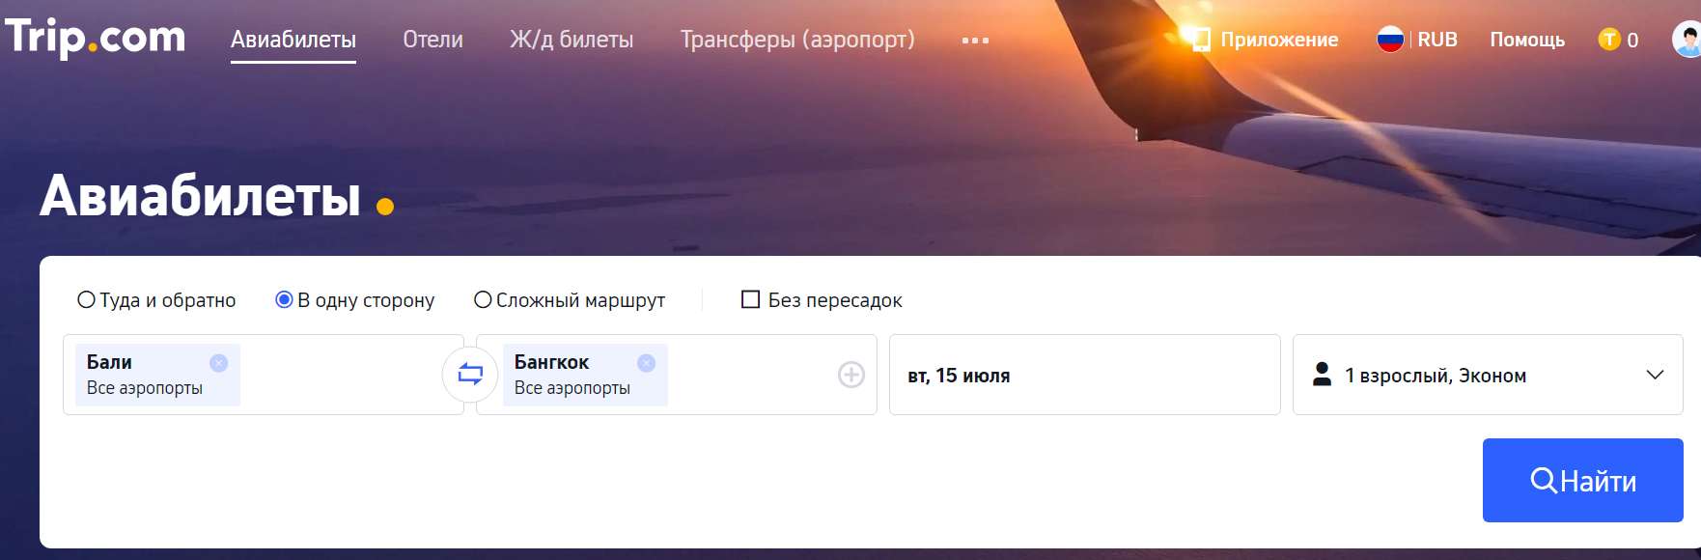
Task: Open the Трансферы (аэропорт) tab
Action: click(797, 40)
